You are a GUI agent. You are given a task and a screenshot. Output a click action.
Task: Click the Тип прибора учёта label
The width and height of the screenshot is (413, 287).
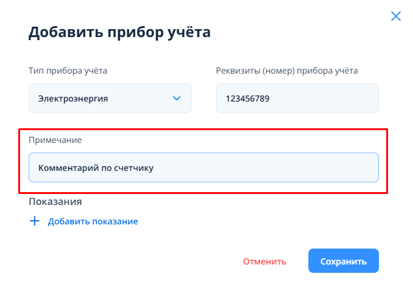click(68, 71)
